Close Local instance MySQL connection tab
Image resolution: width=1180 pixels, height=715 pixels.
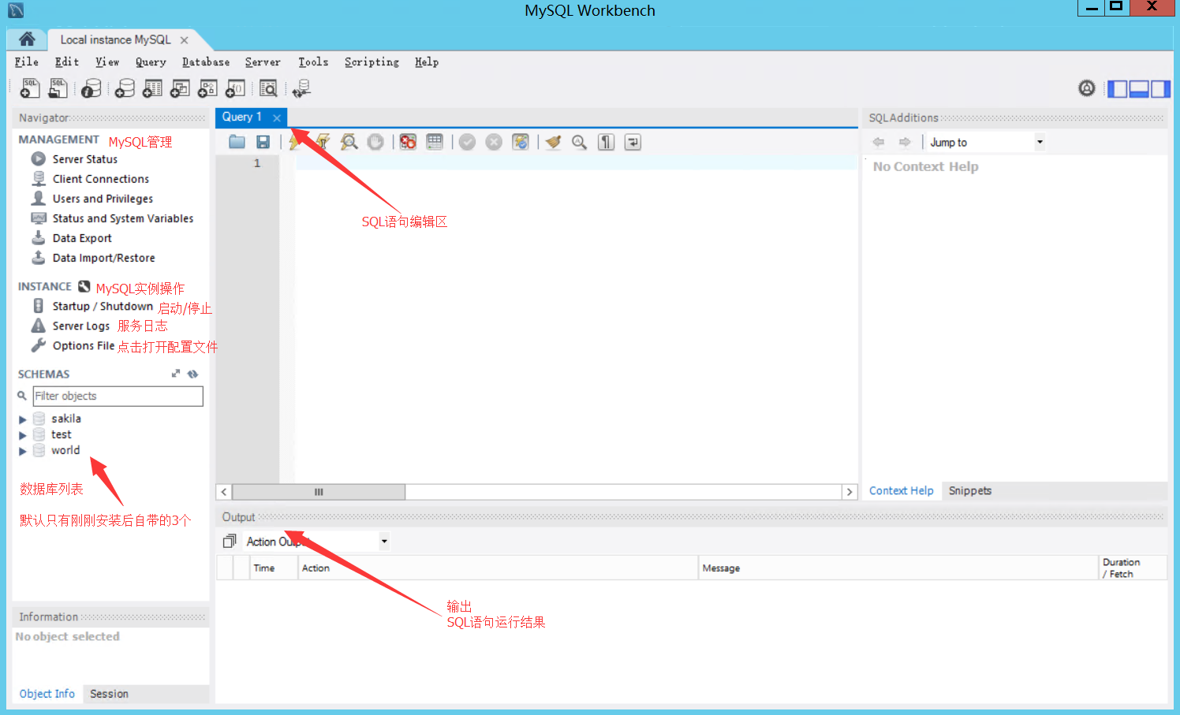184,40
